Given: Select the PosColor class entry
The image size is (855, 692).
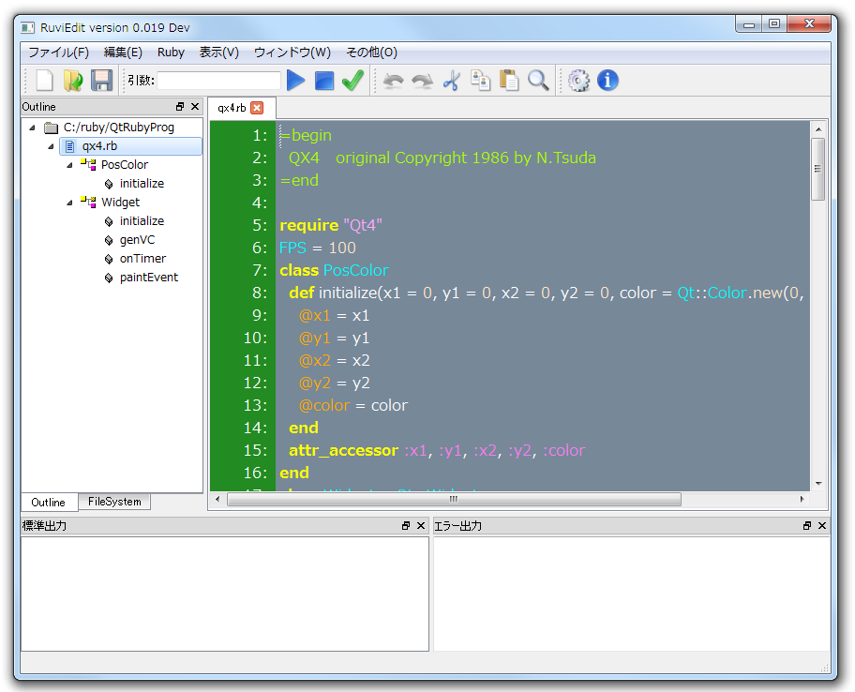Looking at the screenshot, I should point(125,165).
